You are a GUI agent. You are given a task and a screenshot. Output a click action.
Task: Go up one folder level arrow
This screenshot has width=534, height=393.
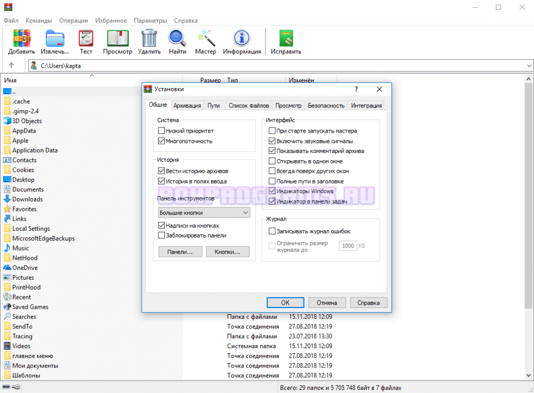point(11,66)
